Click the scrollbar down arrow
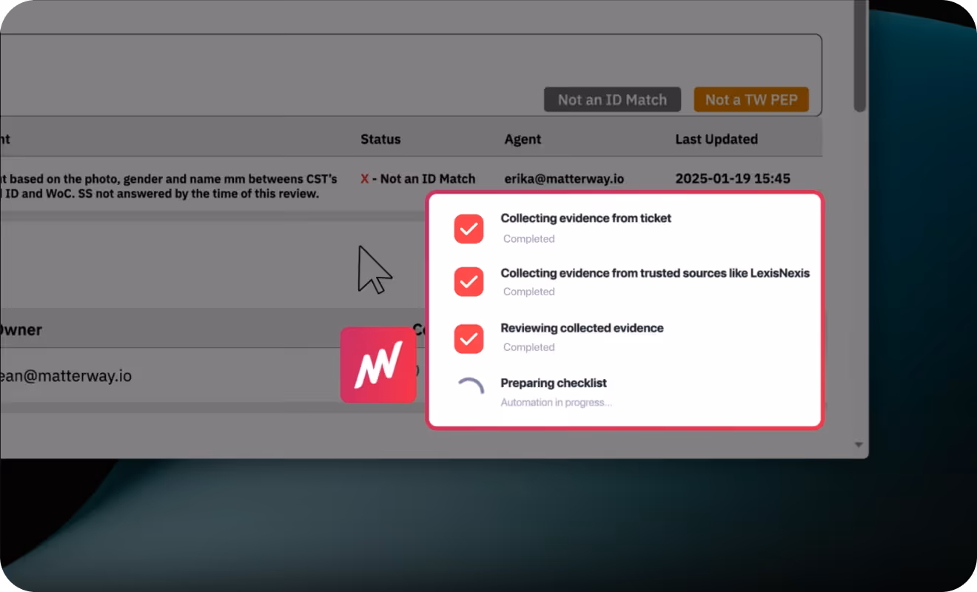This screenshot has height=592, width=977. click(859, 445)
